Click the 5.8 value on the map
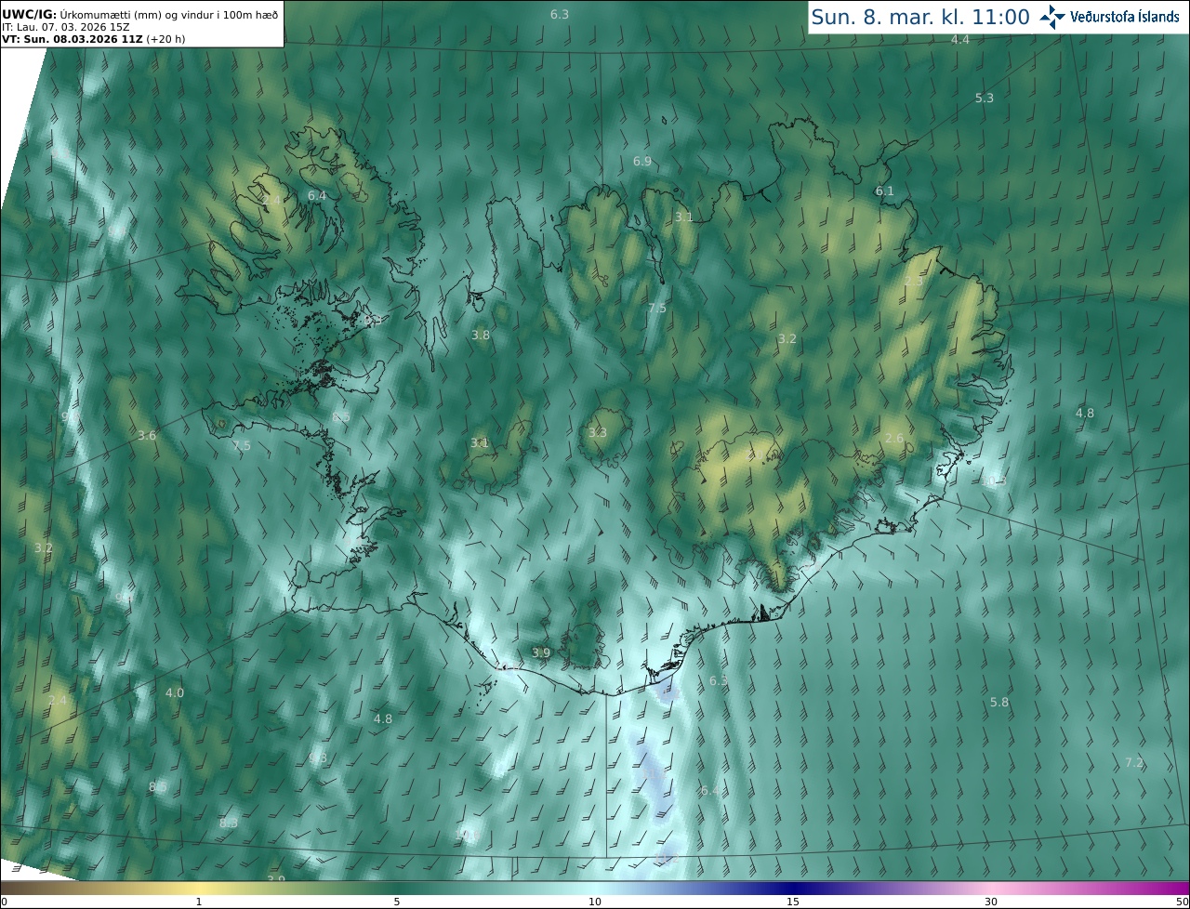The width and height of the screenshot is (1190, 909). point(999,703)
